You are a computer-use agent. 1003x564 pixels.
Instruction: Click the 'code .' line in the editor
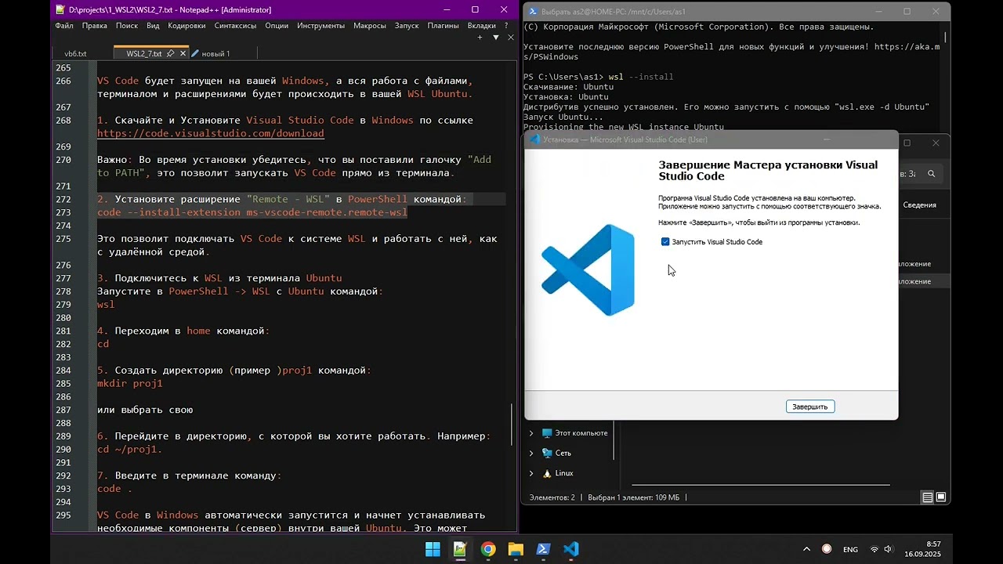(x=114, y=489)
